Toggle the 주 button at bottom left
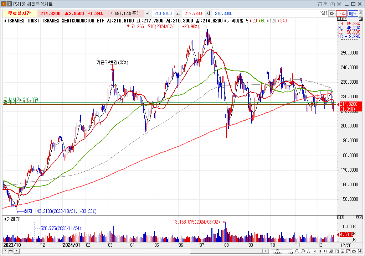The width and height of the screenshot is (365, 256). point(5,251)
